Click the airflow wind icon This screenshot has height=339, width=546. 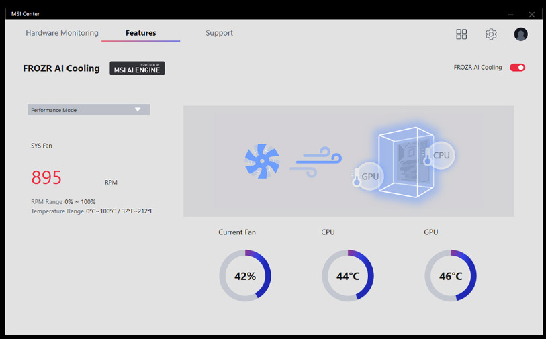coord(316,162)
